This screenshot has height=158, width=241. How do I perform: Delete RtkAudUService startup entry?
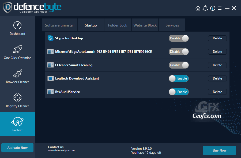[217, 92]
